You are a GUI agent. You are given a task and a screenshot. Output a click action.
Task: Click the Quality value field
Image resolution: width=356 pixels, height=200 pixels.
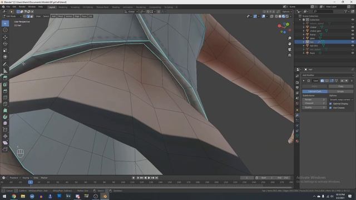click(x=314, y=107)
